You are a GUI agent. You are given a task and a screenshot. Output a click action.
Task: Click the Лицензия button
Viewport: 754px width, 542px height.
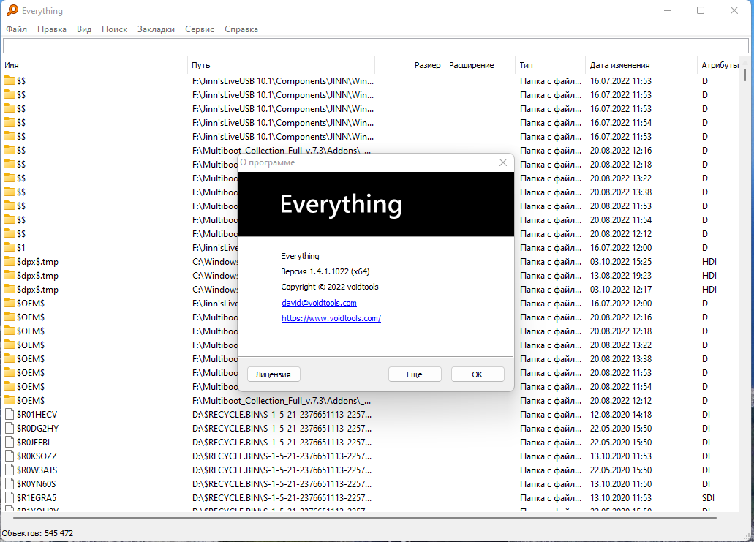tap(274, 374)
